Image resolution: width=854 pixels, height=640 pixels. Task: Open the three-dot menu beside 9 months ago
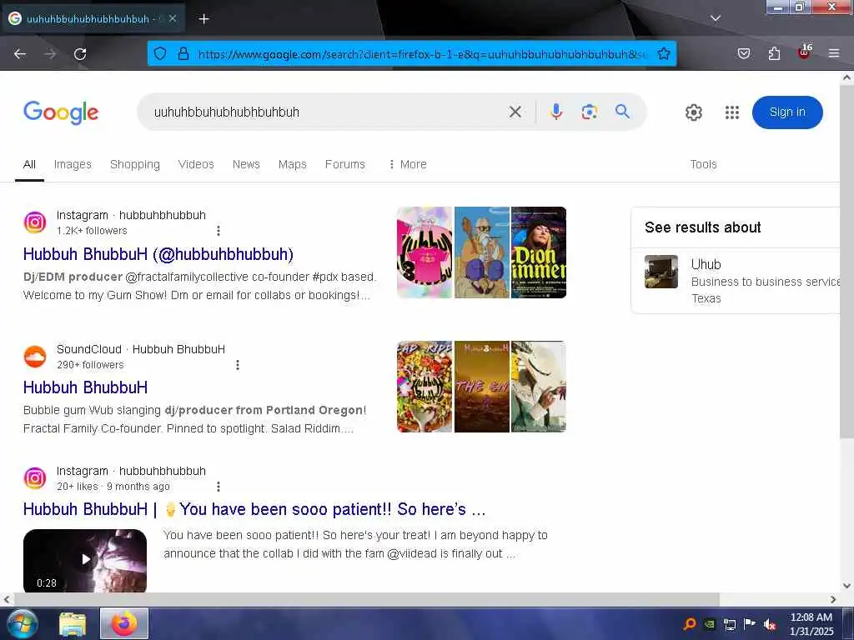(x=219, y=487)
